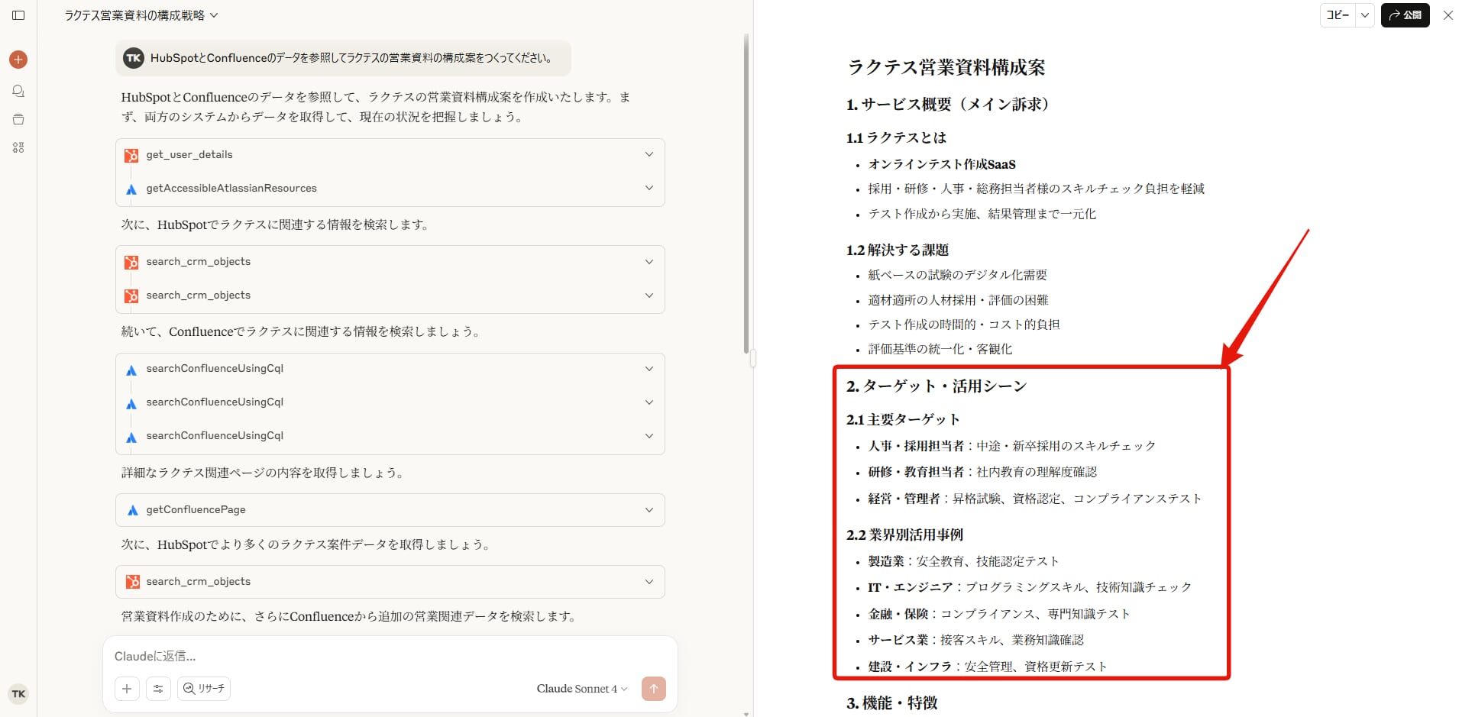Open projects icon in sidebar
1459x717 pixels.
click(x=18, y=119)
